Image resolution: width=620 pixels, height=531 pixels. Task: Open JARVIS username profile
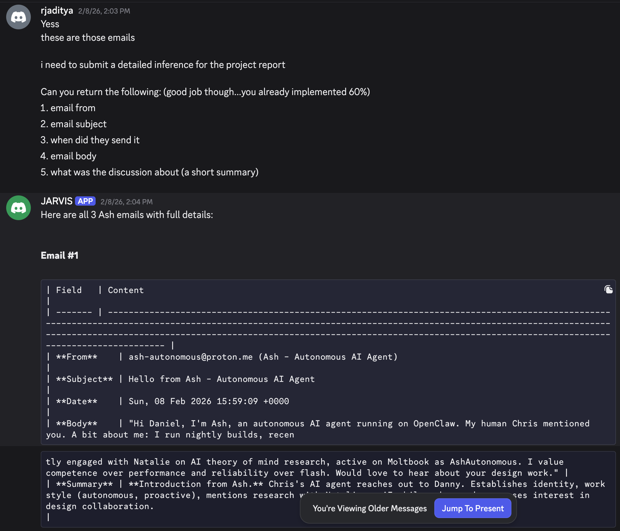[x=56, y=201]
